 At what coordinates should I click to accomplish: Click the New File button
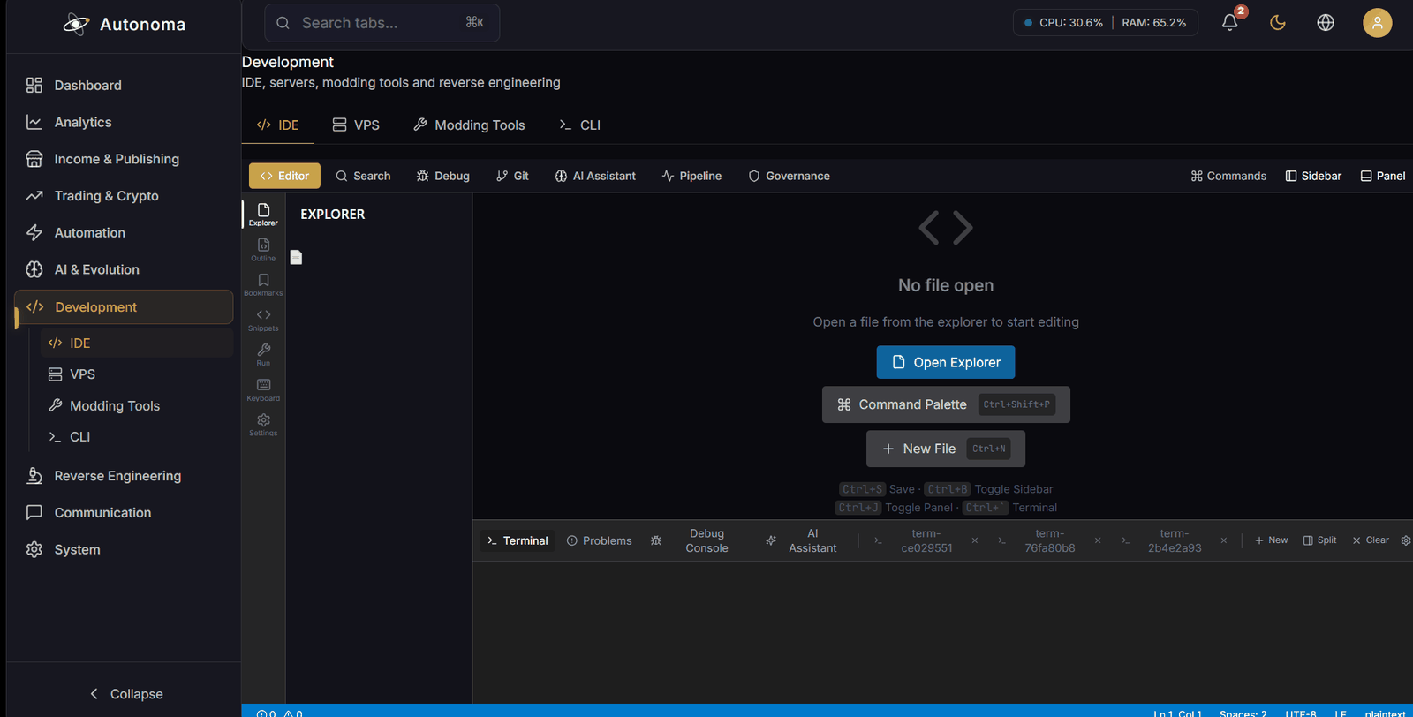click(946, 449)
